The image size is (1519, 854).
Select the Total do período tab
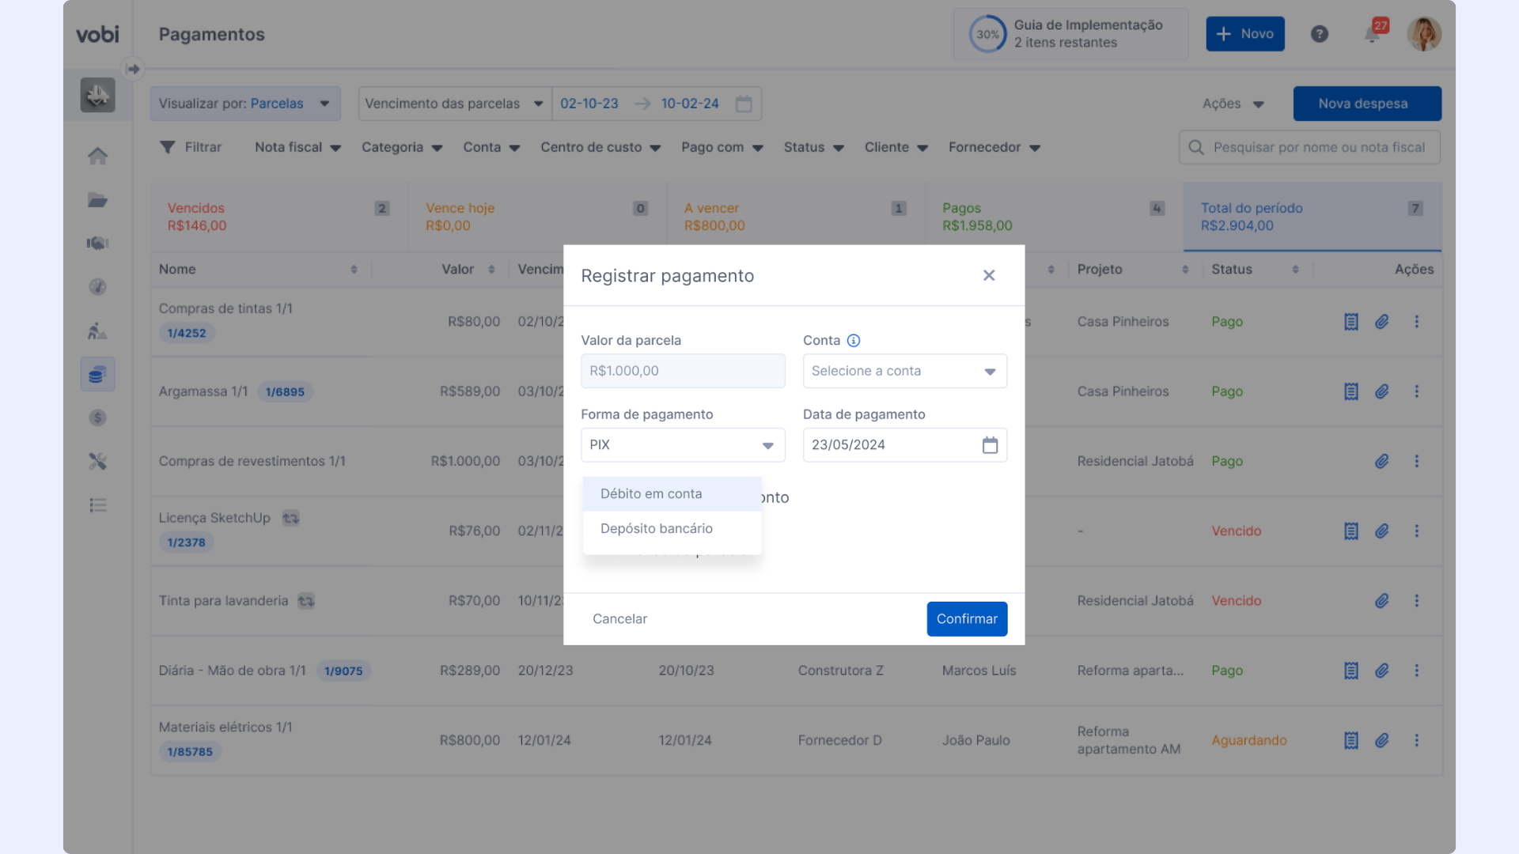coord(1311,217)
